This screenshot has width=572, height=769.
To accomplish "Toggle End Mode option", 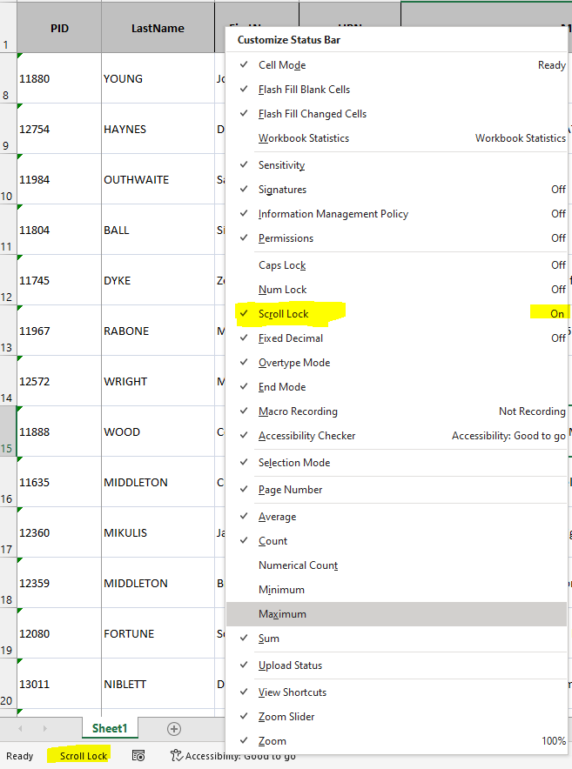I will click(x=397, y=387).
